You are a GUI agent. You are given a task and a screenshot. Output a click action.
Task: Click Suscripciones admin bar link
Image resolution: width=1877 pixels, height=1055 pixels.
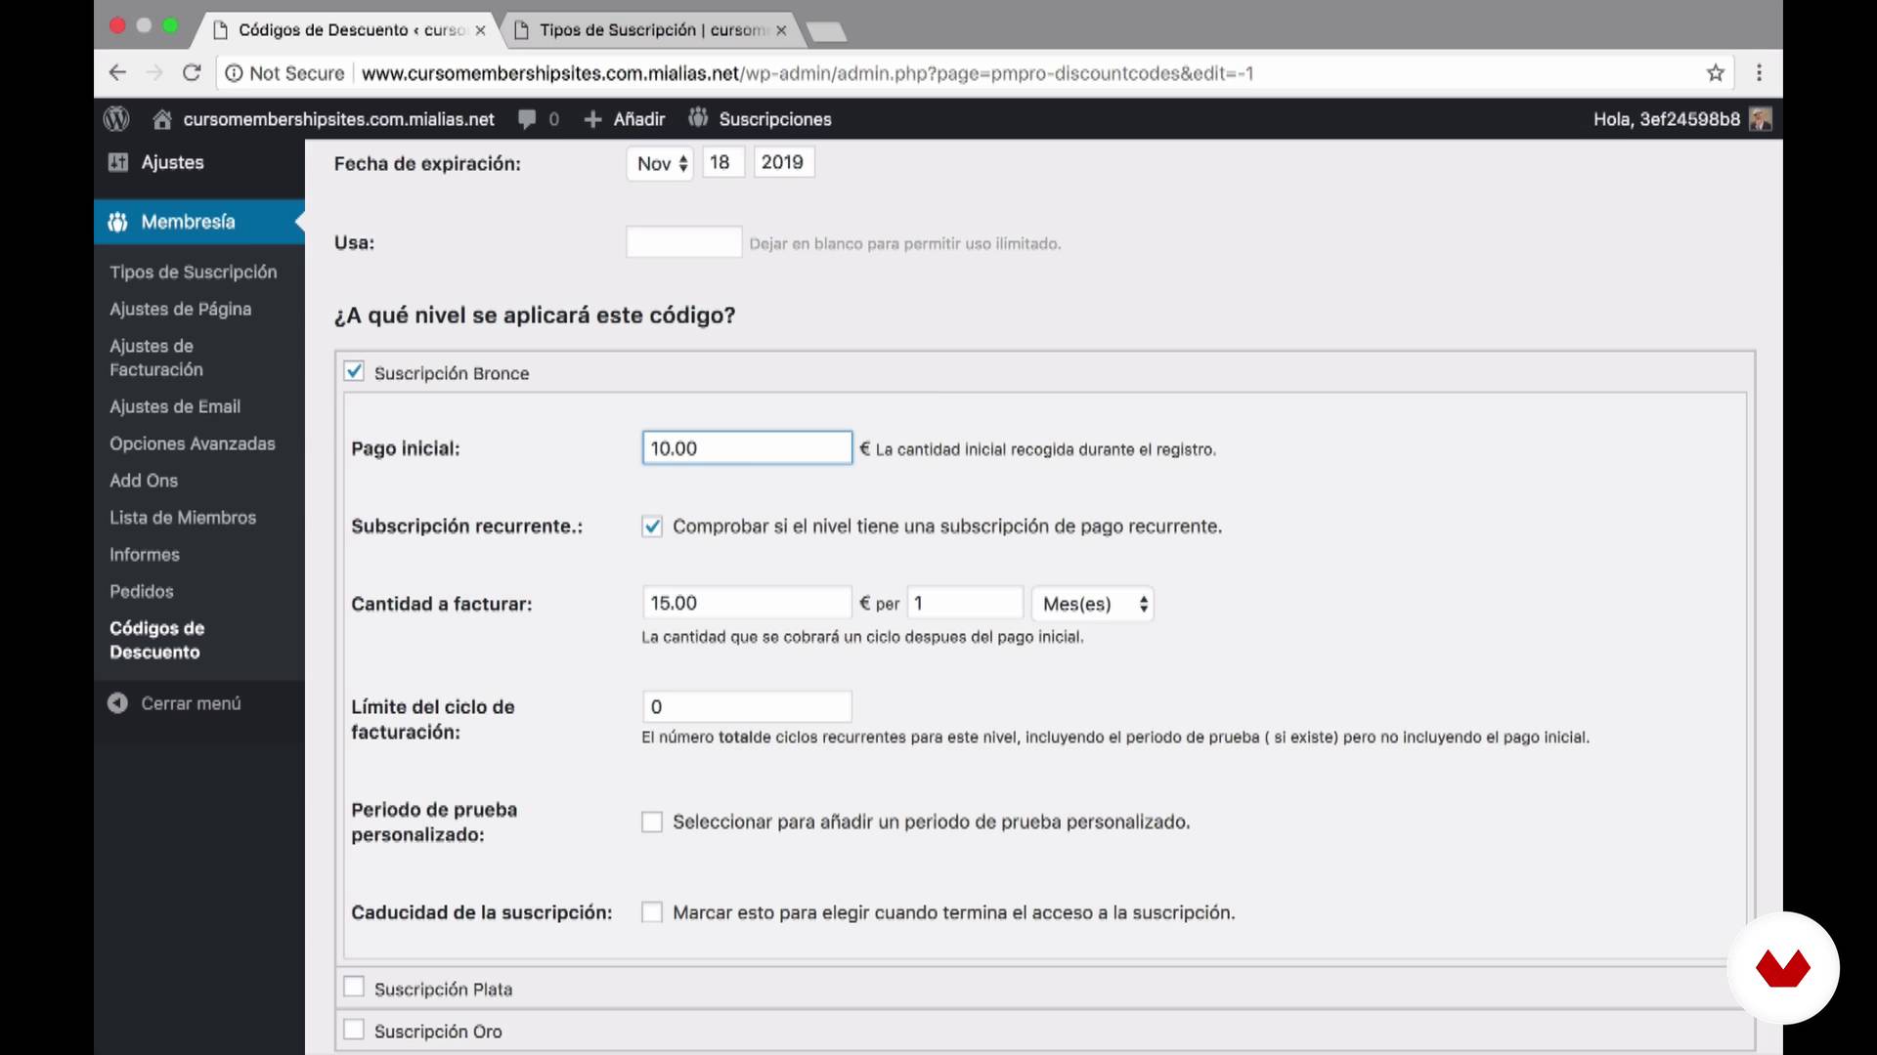(x=775, y=119)
